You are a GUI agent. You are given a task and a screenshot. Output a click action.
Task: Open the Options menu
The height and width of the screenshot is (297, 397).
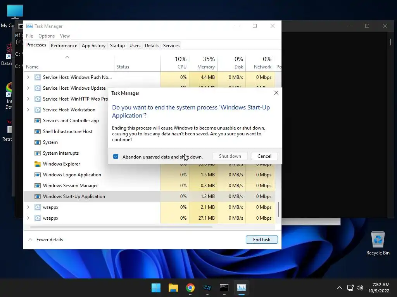(x=47, y=36)
